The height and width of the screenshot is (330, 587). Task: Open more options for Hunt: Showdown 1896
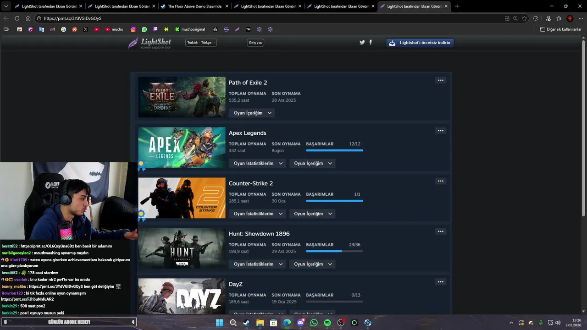click(x=441, y=231)
